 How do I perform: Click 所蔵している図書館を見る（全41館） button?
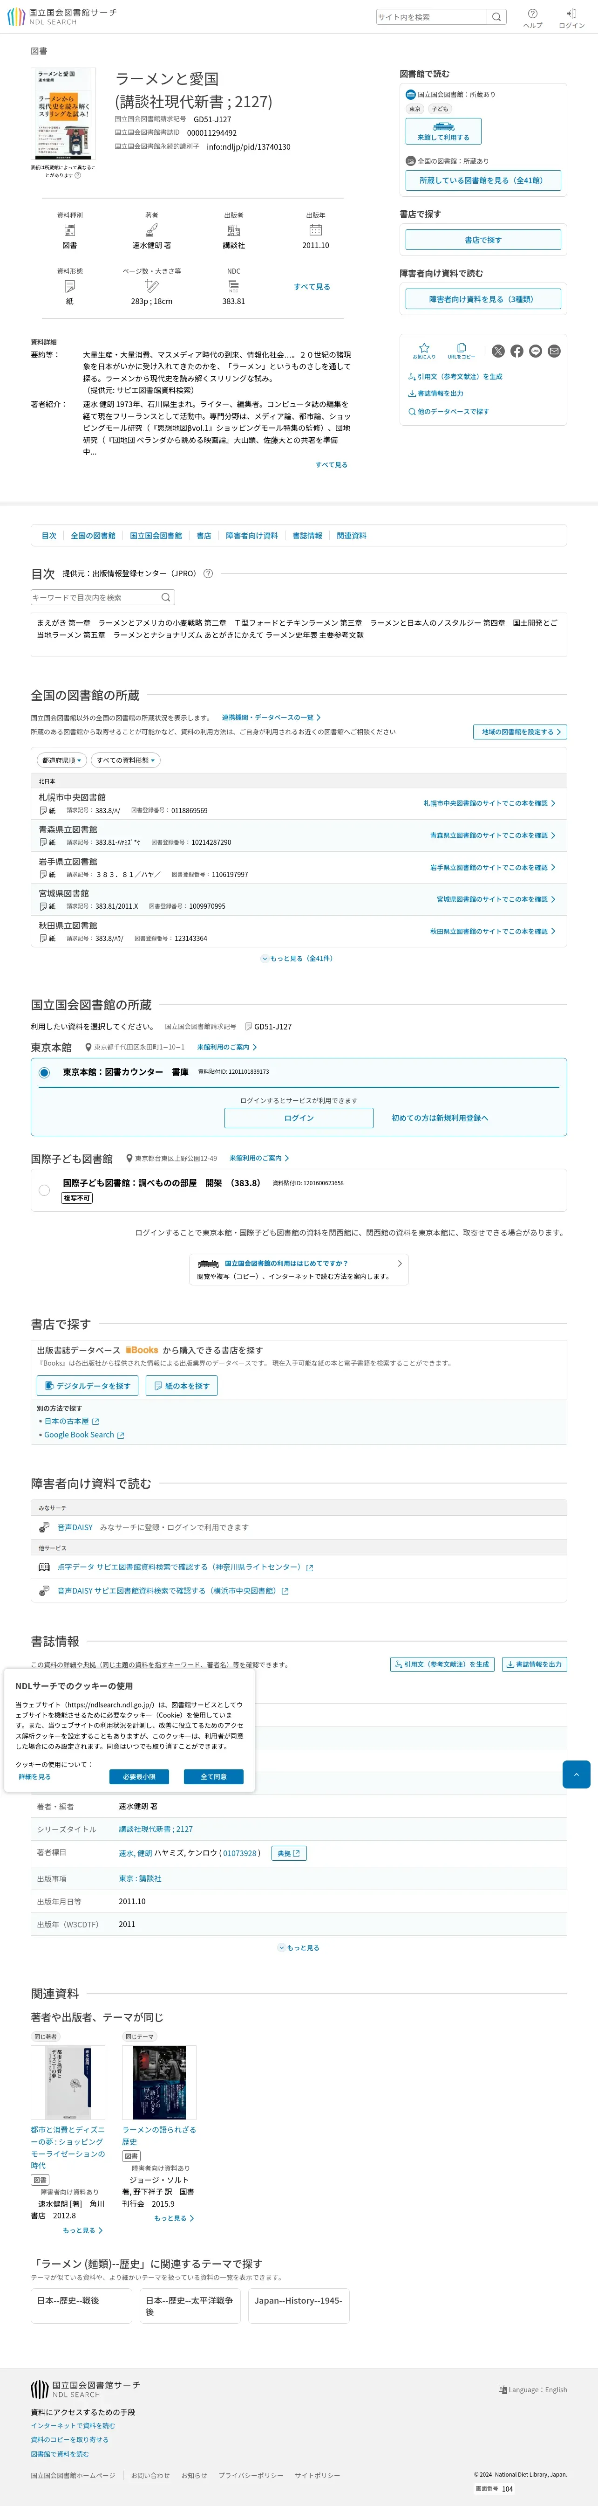[482, 180]
